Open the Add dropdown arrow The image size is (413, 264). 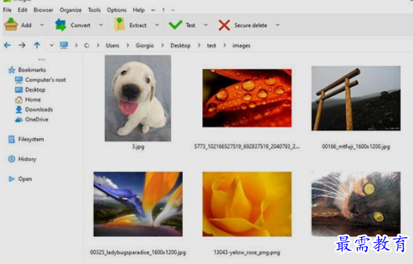pyautogui.click(x=42, y=25)
